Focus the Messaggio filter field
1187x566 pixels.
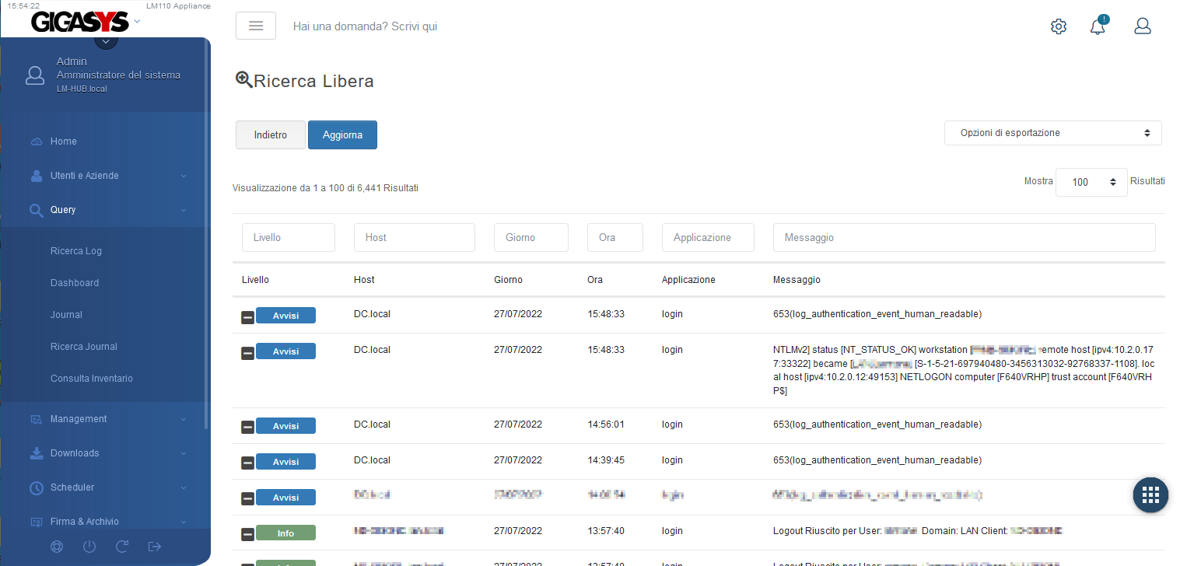coord(965,238)
